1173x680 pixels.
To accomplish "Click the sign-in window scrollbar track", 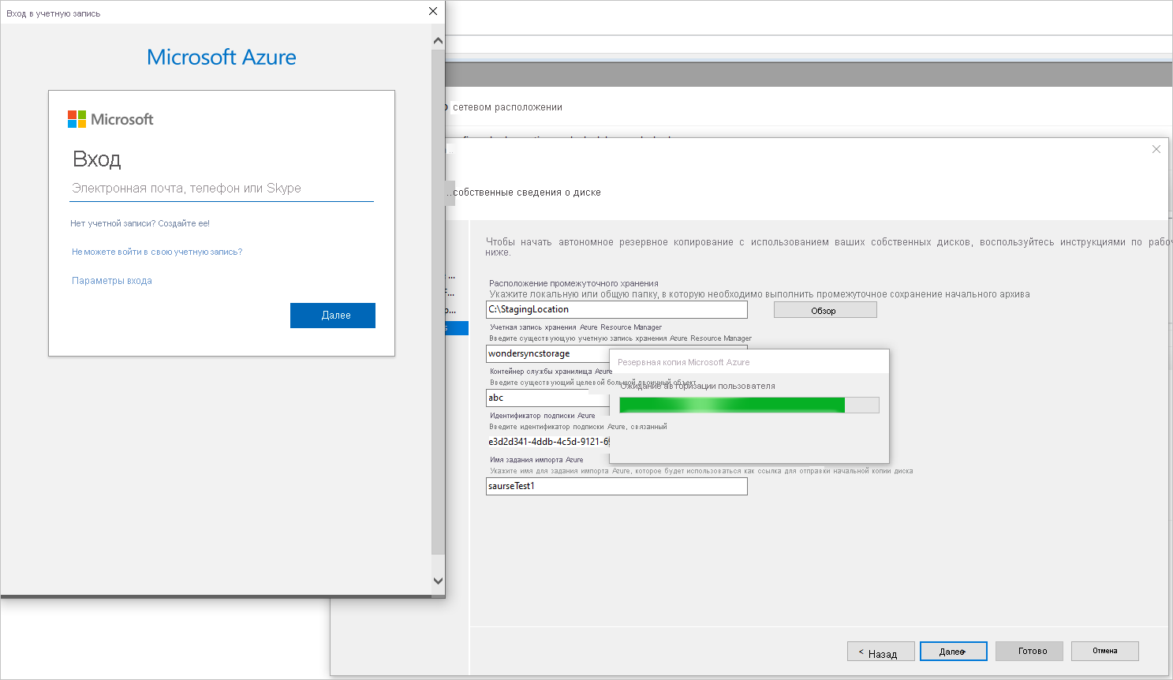I will pyautogui.click(x=437, y=316).
